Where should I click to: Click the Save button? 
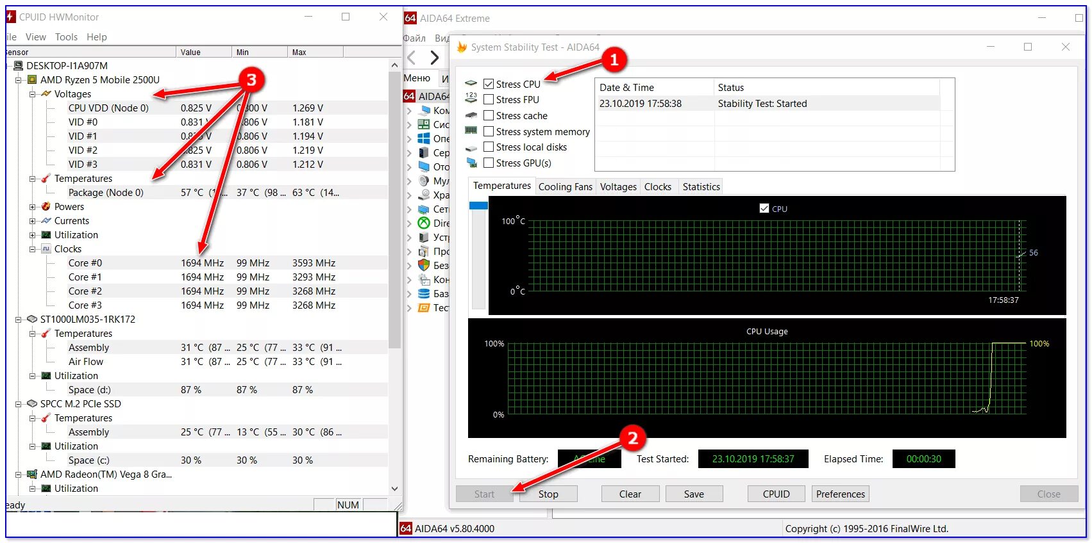(694, 494)
